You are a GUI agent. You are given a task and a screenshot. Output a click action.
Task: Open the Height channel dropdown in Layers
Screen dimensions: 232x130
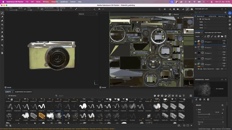(198, 36)
